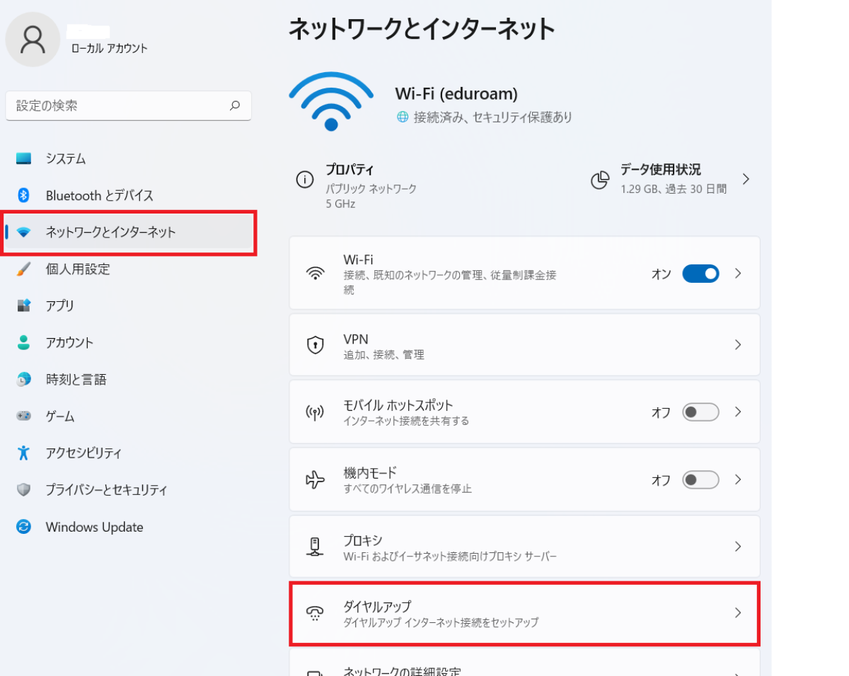The height and width of the screenshot is (676, 849).
Task: Select Bluetooth とデバイス in sidebar
Action: coord(129,195)
